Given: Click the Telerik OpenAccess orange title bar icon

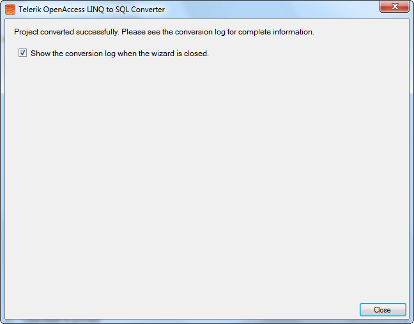Looking at the screenshot, I should [x=10, y=10].
